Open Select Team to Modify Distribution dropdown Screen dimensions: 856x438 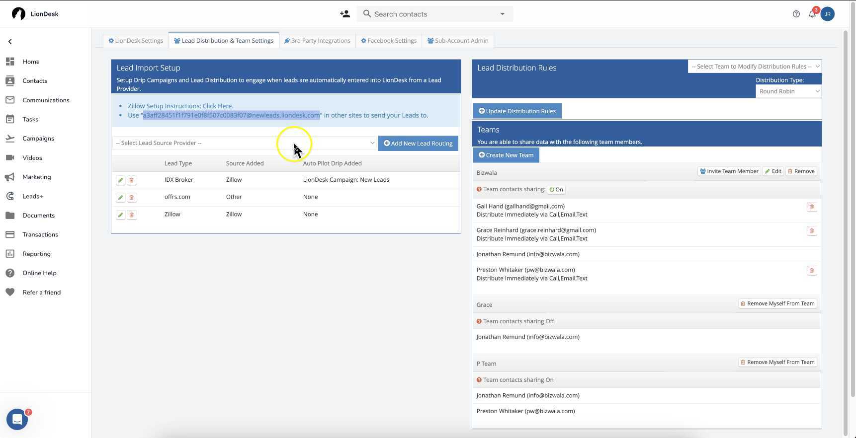pyautogui.click(x=754, y=67)
